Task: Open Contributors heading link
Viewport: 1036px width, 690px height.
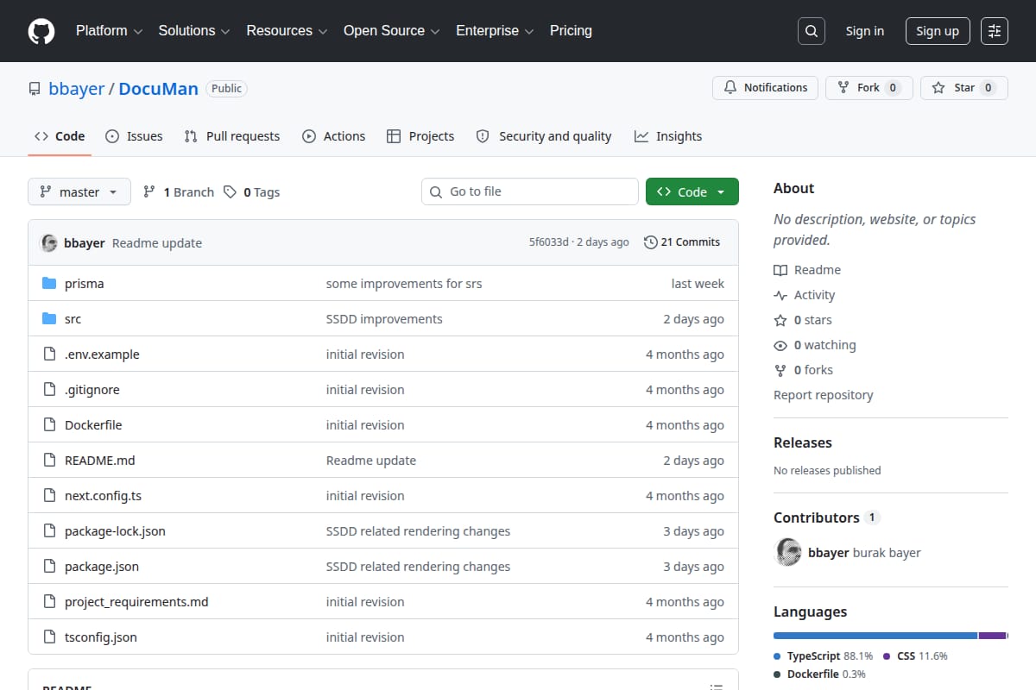Action: click(826, 517)
